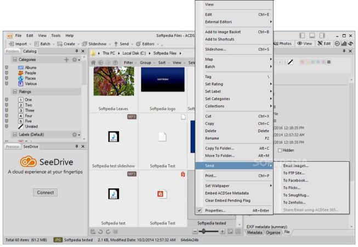The width and height of the screenshot is (358, 247).
Task: Pin the SeeDrive panel
Action: (x=77, y=146)
